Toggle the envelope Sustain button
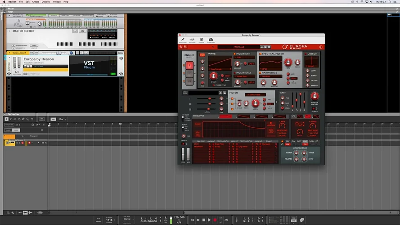 [x=271, y=124]
